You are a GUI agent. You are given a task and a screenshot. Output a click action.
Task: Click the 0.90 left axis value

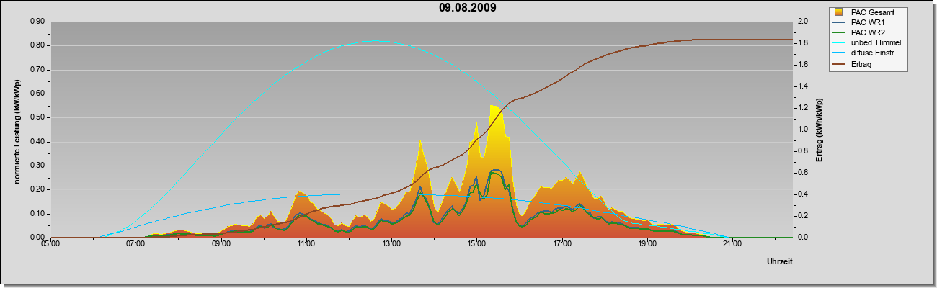click(x=37, y=22)
